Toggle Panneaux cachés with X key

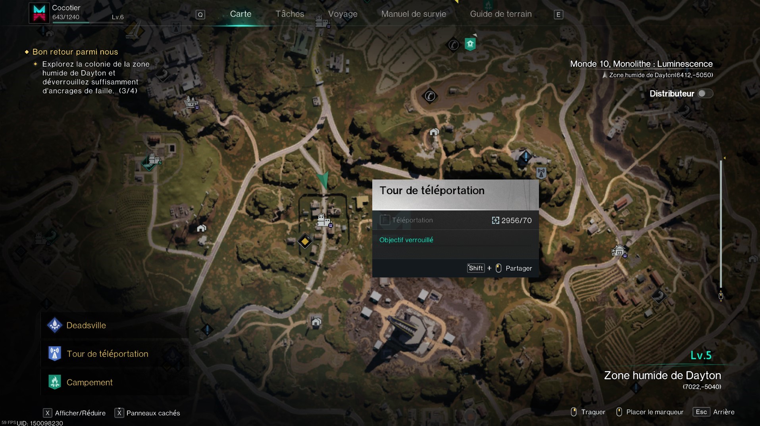(147, 413)
